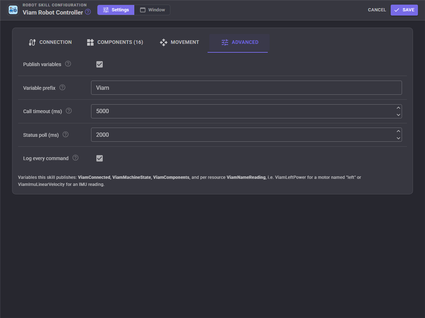Click help icon next to Publish variables
The height and width of the screenshot is (318, 425).
click(x=68, y=64)
